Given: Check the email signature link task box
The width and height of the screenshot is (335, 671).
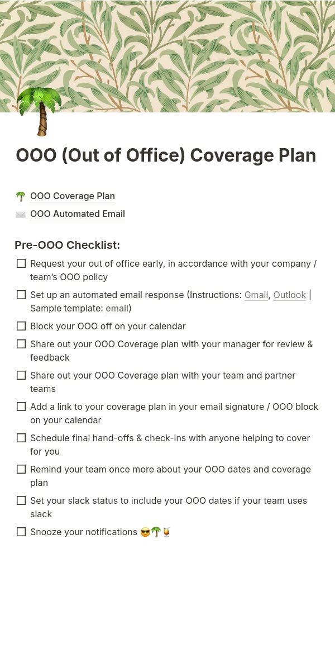Looking at the screenshot, I should coord(21,407).
